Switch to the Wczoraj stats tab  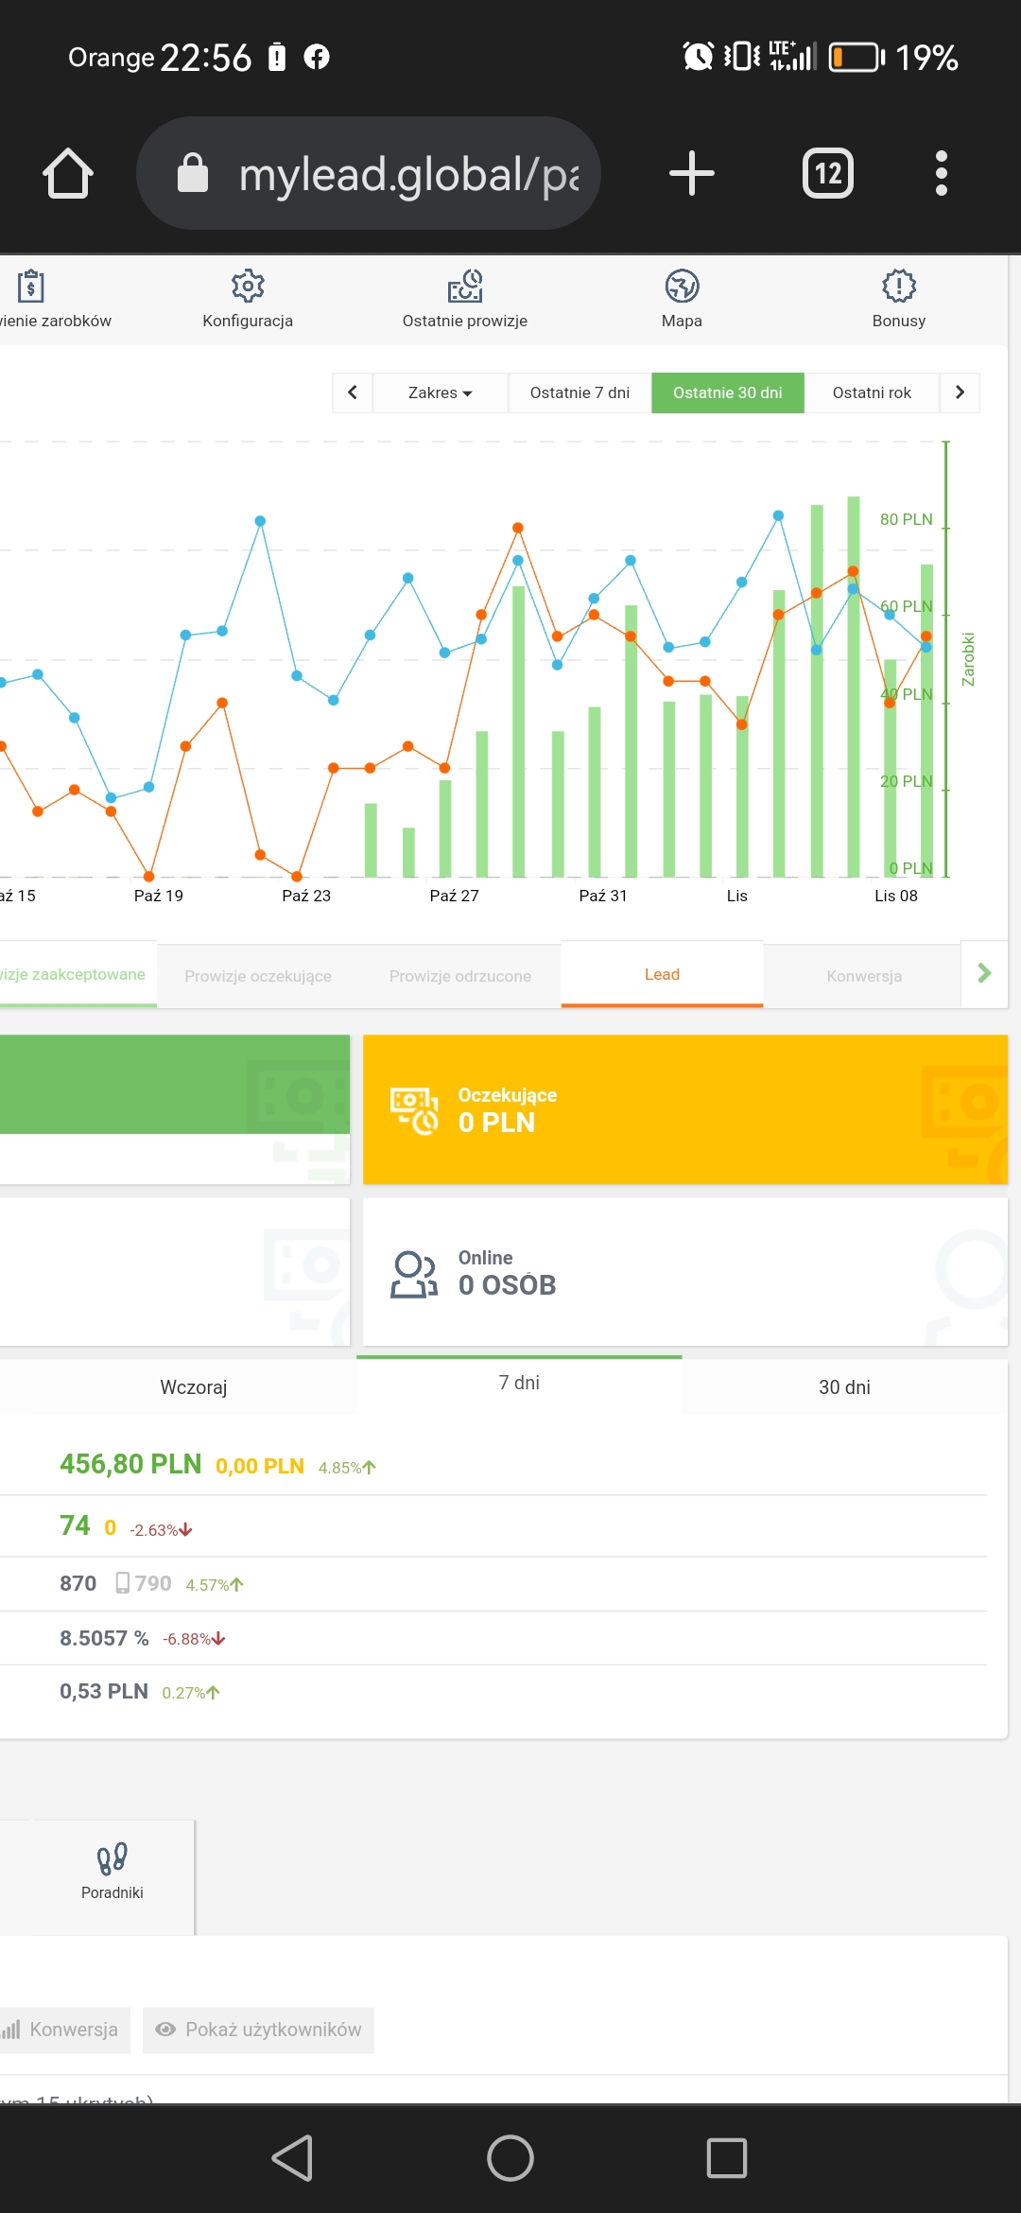(x=194, y=1387)
